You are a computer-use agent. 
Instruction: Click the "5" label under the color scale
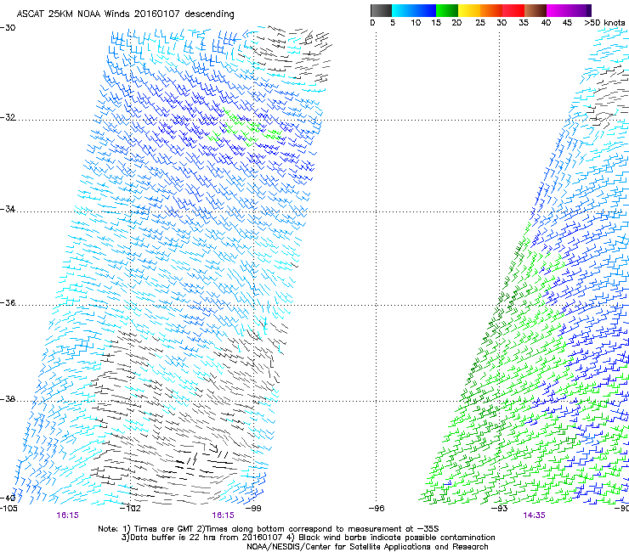[x=393, y=23]
